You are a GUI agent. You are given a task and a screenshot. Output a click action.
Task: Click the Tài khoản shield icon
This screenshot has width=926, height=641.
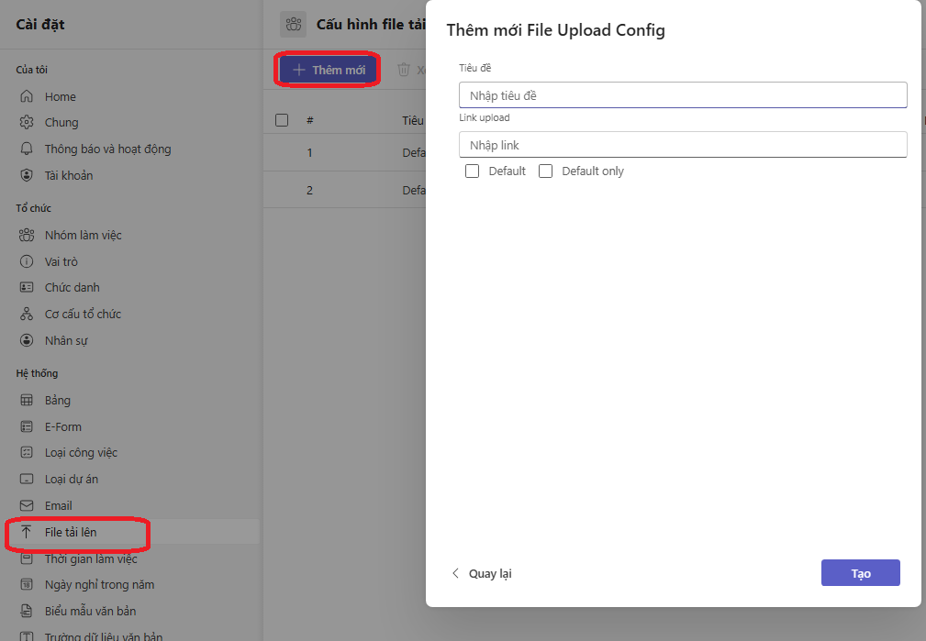tap(27, 175)
